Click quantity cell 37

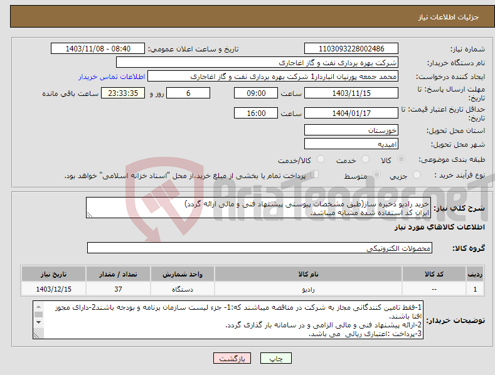[118, 289]
